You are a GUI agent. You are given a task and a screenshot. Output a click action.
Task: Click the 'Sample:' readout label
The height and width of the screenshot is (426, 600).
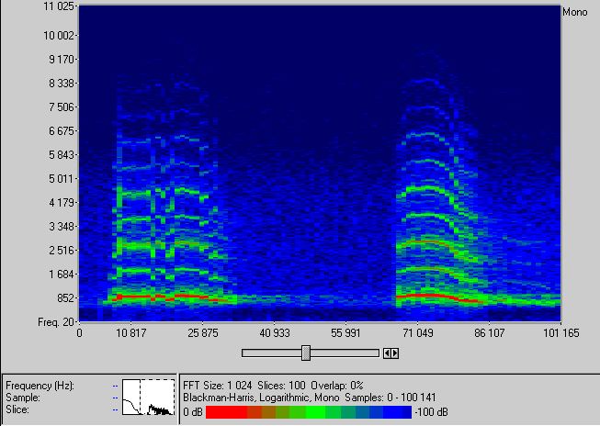point(21,398)
